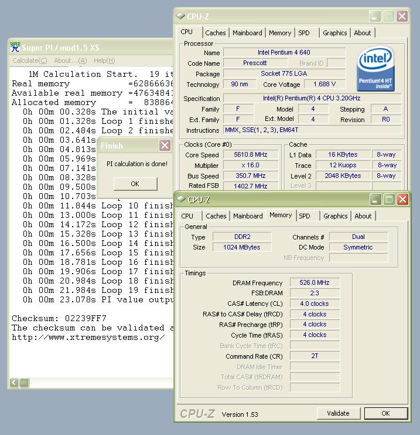Click the Revision value 'R0' in CPU-Z
Image resolution: width=420 pixels, height=435 pixels.
pyautogui.click(x=385, y=119)
